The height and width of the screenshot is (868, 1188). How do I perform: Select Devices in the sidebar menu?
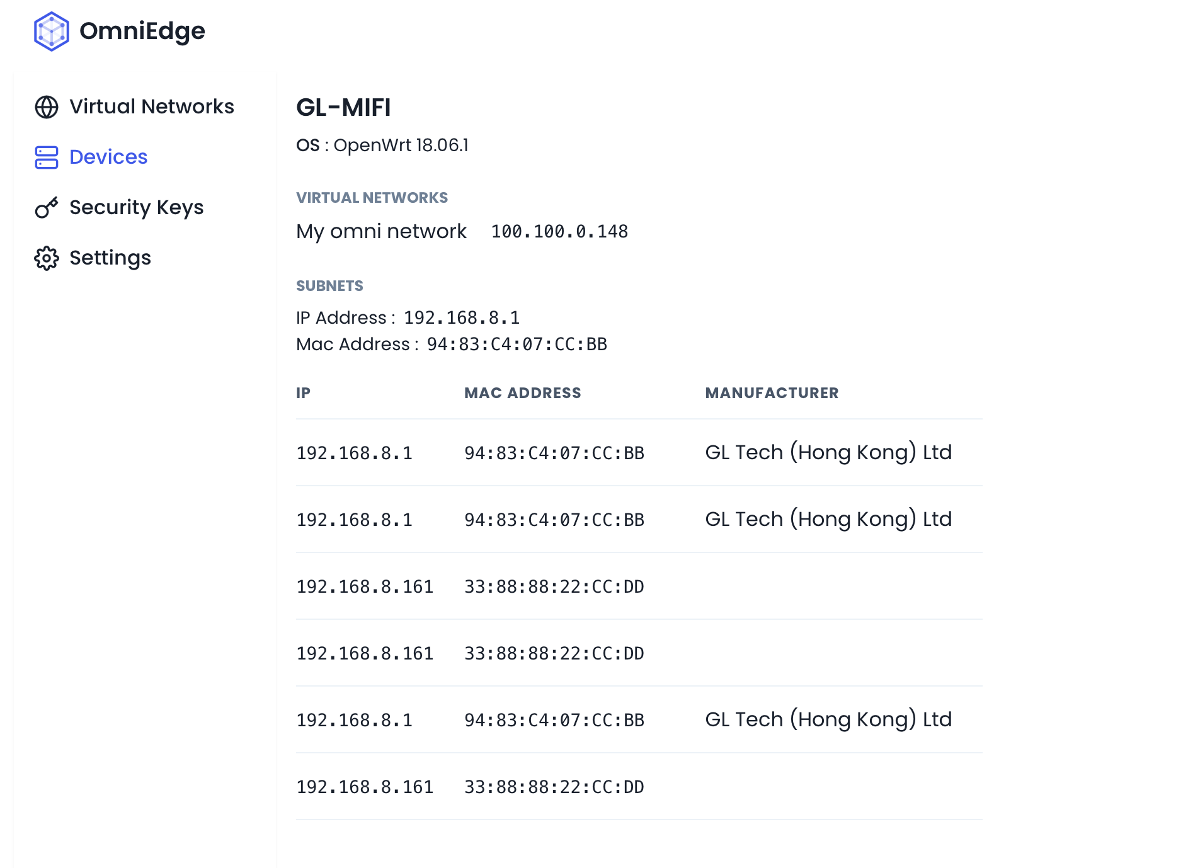click(x=108, y=157)
